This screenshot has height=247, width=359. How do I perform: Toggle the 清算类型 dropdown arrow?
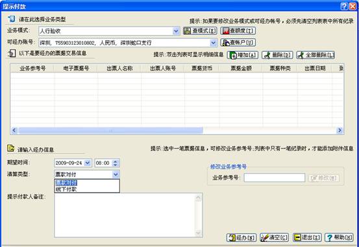click(116, 175)
